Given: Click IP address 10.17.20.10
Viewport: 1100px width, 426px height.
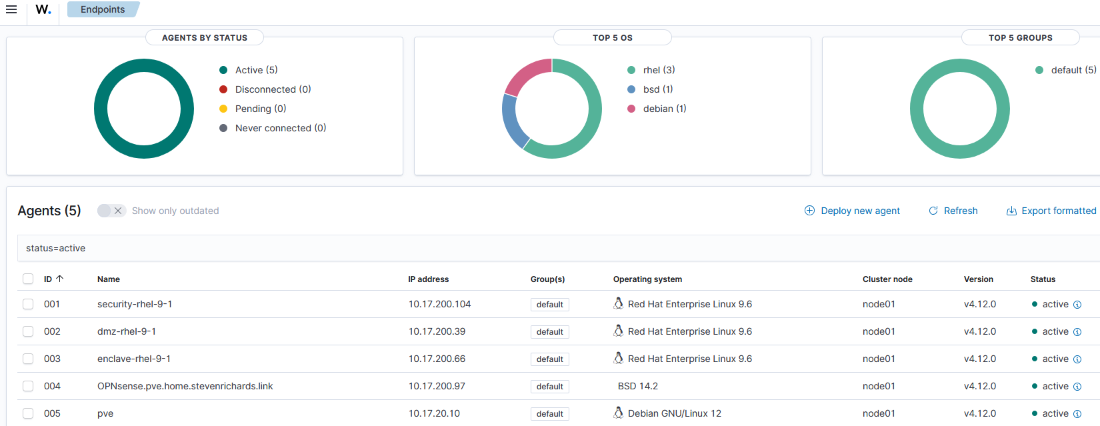Looking at the screenshot, I should coord(434,413).
